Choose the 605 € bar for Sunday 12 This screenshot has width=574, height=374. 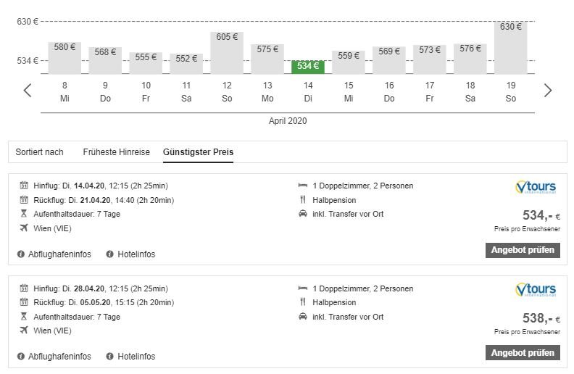[227, 52]
